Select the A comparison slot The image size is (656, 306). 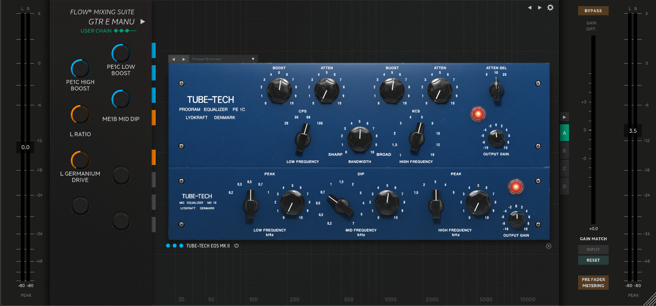click(564, 133)
